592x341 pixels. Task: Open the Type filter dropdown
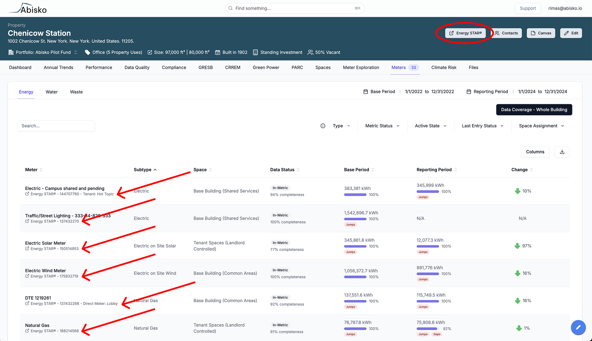pos(341,126)
